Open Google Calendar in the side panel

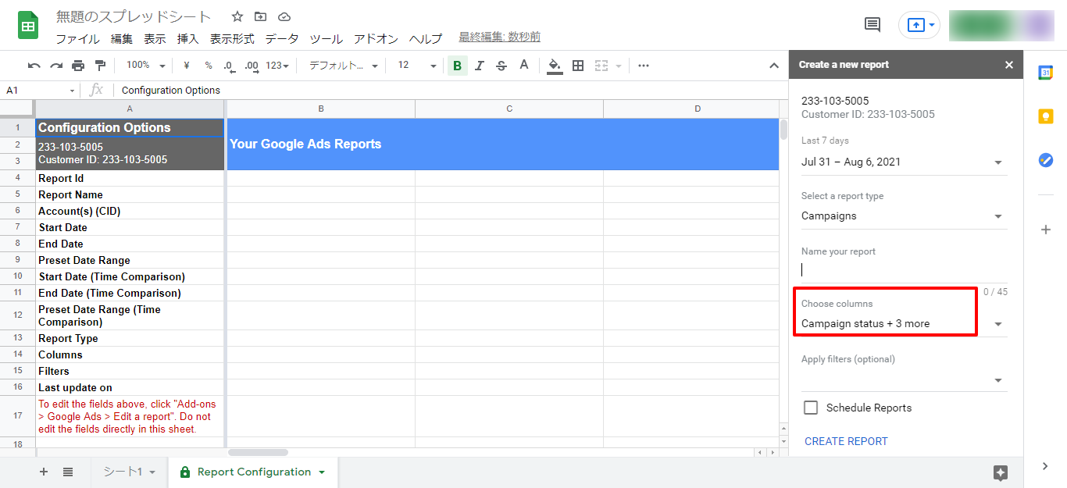click(x=1045, y=73)
